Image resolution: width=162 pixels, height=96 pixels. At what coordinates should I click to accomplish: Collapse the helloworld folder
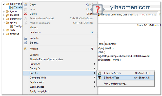click(x=4, y=4)
